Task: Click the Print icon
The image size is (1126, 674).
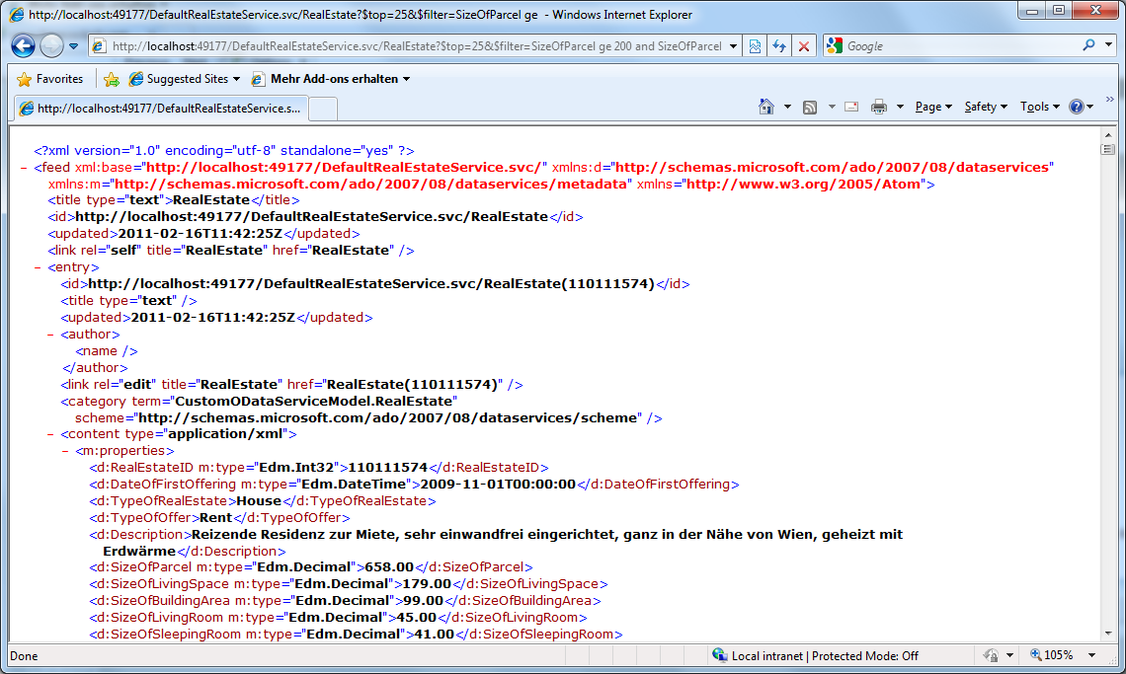Action: (879, 107)
